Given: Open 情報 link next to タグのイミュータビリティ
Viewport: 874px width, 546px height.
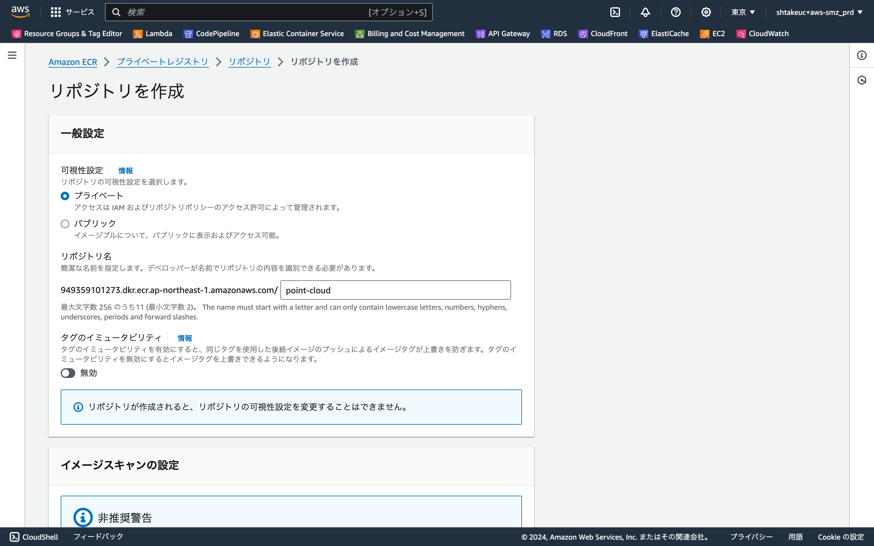Looking at the screenshot, I should pos(185,338).
